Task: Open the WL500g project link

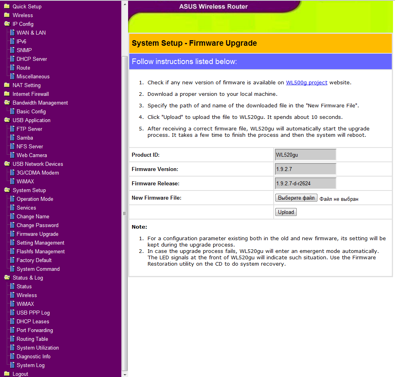Action: point(306,83)
